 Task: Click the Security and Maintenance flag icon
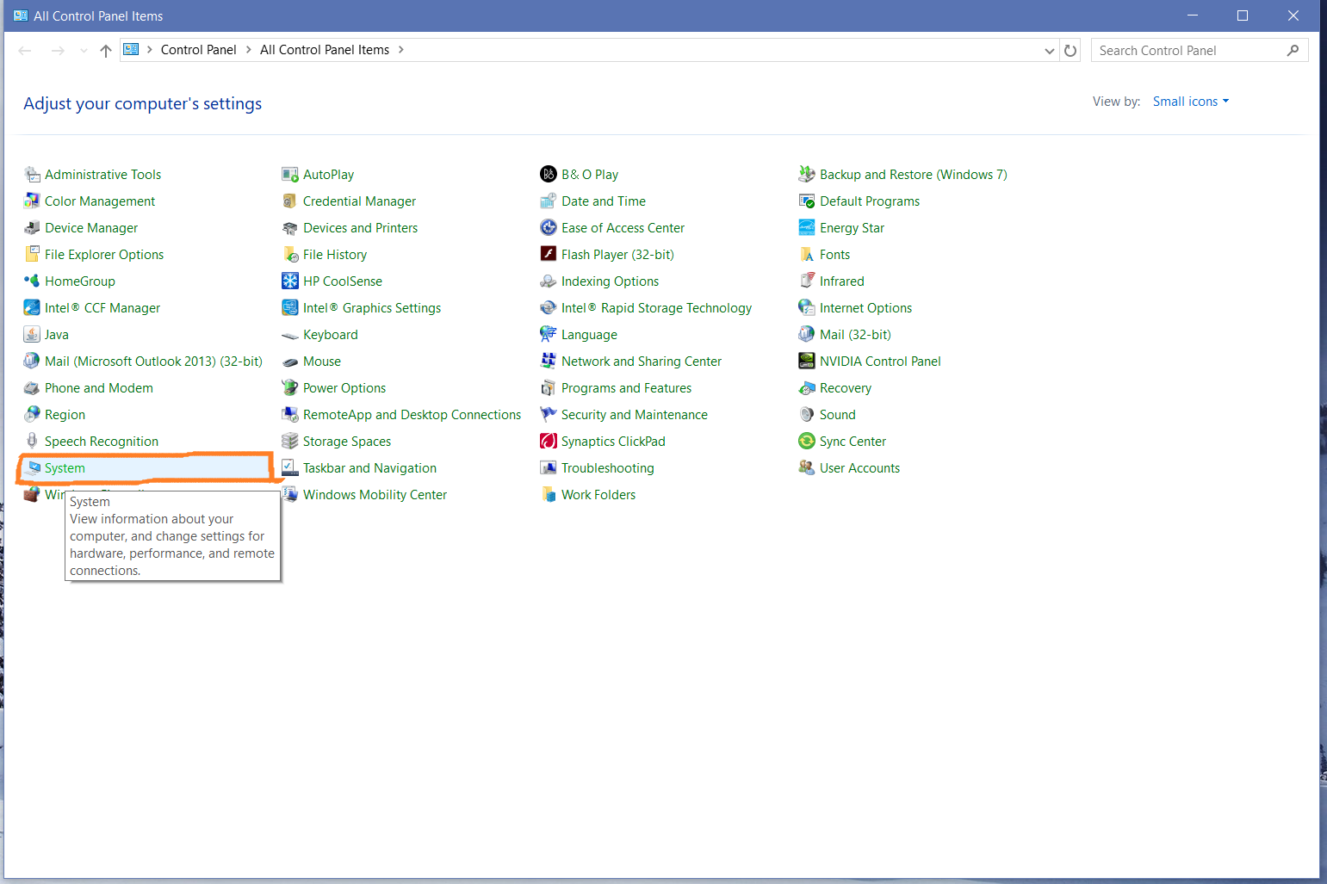pyautogui.click(x=549, y=415)
